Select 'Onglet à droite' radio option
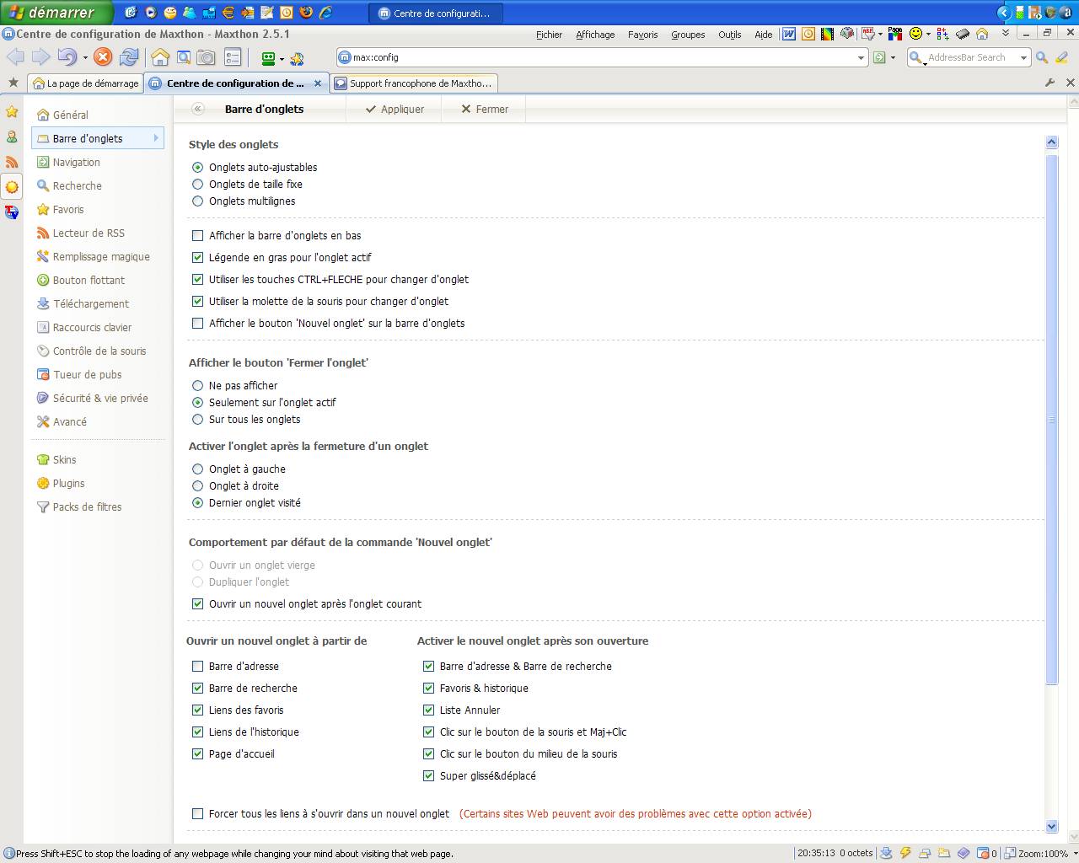 [197, 485]
